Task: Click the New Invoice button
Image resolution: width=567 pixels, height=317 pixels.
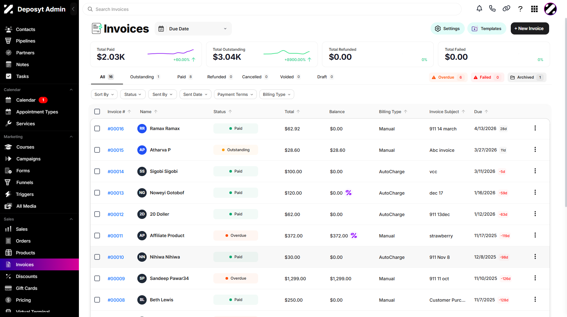Action: [x=530, y=28]
